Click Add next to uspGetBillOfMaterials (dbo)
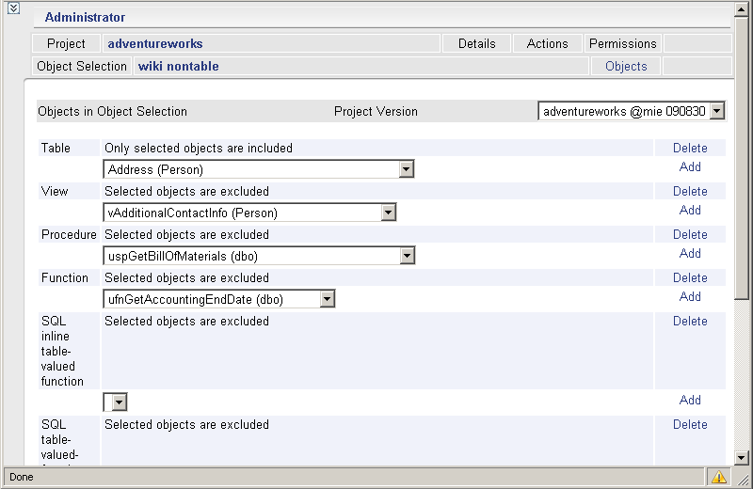Image resolution: width=753 pixels, height=489 pixels. (x=690, y=253)
